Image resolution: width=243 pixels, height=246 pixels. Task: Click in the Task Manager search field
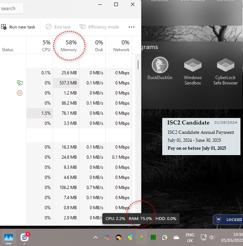pos(12,8)
